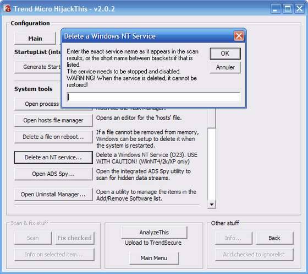Open process manager button
The image size is (308, 274).
(37, 104)
